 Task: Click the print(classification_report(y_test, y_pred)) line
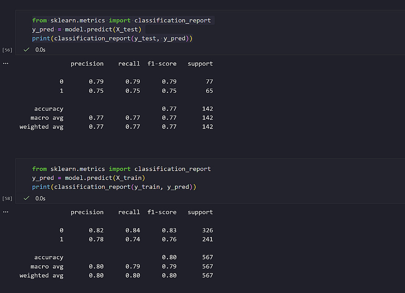click(112, 38)
